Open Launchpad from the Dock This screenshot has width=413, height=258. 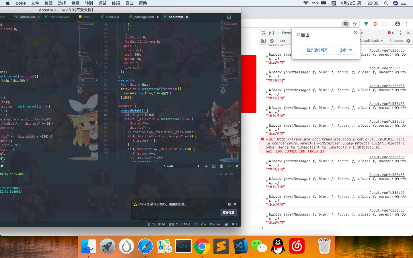[108, 246]
